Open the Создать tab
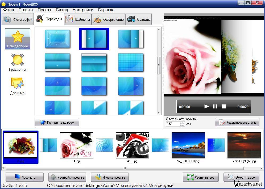 pos(139,19)
